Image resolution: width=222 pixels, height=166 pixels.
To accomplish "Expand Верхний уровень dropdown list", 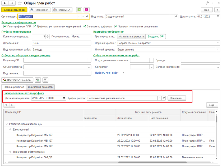I will 218,43.
